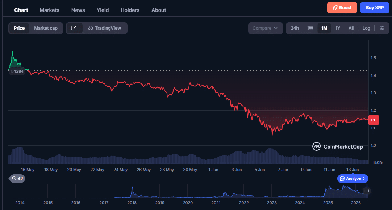Click the Buy XRP button

pos(375,8)
